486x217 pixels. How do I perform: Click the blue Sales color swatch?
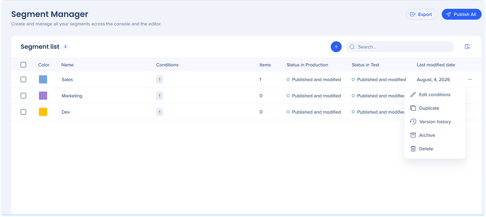click(x=43, y=80)
